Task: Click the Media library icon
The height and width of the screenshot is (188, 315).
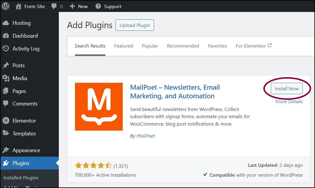Action: (6, 78)
